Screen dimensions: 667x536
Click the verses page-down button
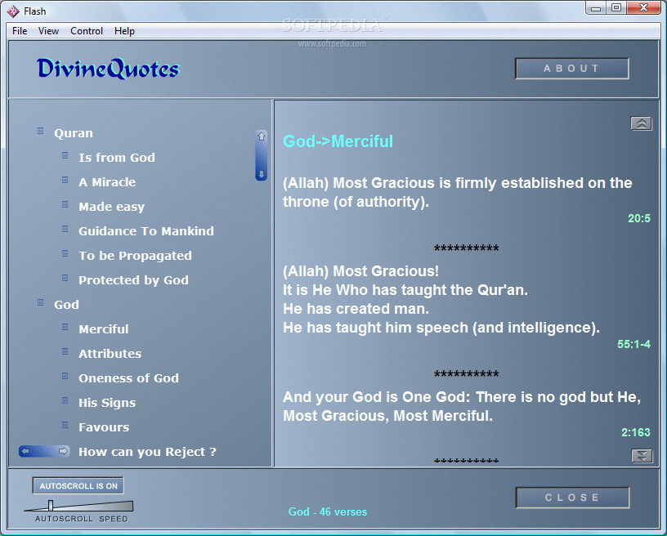click(642, 456)
